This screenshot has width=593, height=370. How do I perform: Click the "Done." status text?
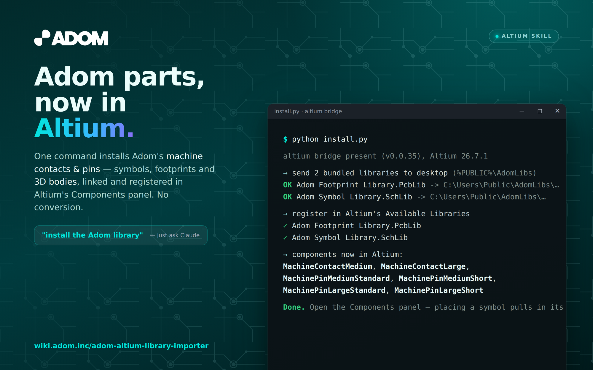coord(294,307)
